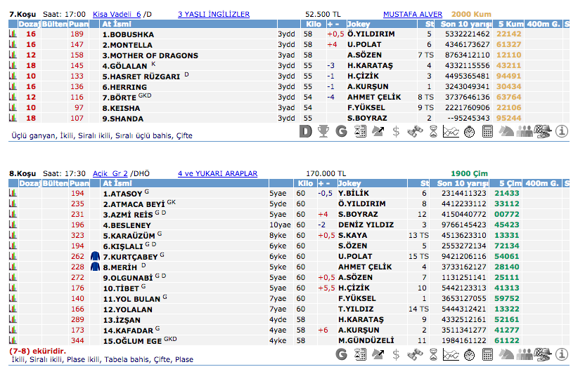Open the binoculars icon below race 8
The image size is (585, 381).
pos(415,354)
